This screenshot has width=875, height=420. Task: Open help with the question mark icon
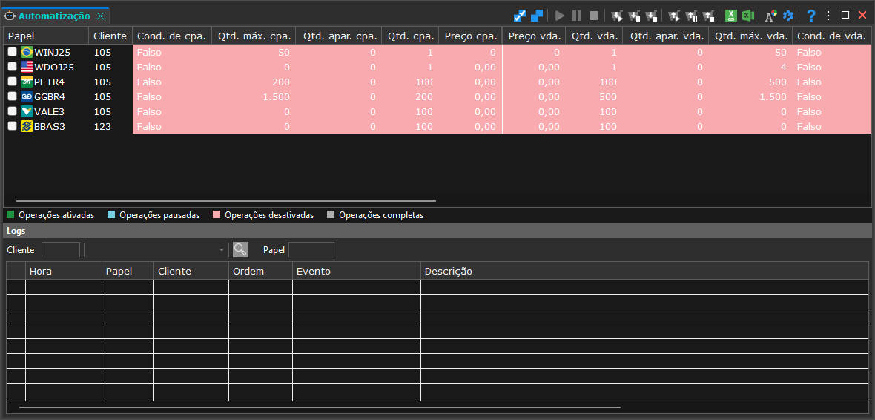[x=811, y=16]
